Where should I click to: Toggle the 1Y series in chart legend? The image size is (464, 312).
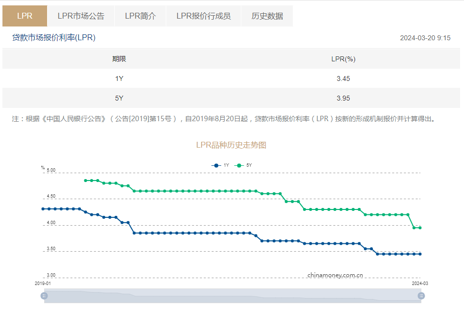[x=220, y=165]
